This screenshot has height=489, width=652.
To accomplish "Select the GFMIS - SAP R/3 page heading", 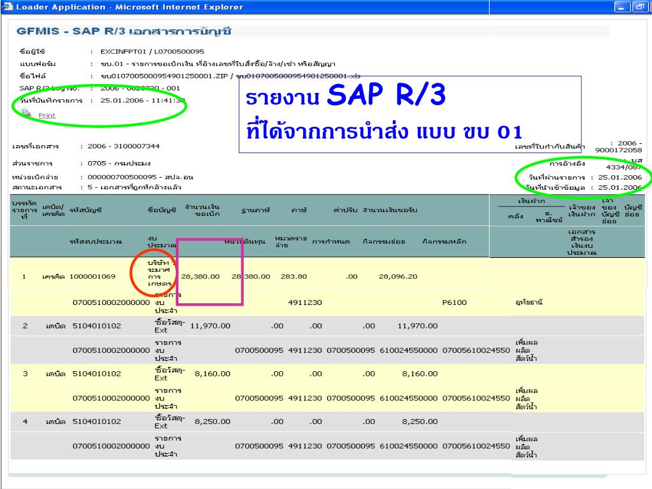I will coord(124,31).
